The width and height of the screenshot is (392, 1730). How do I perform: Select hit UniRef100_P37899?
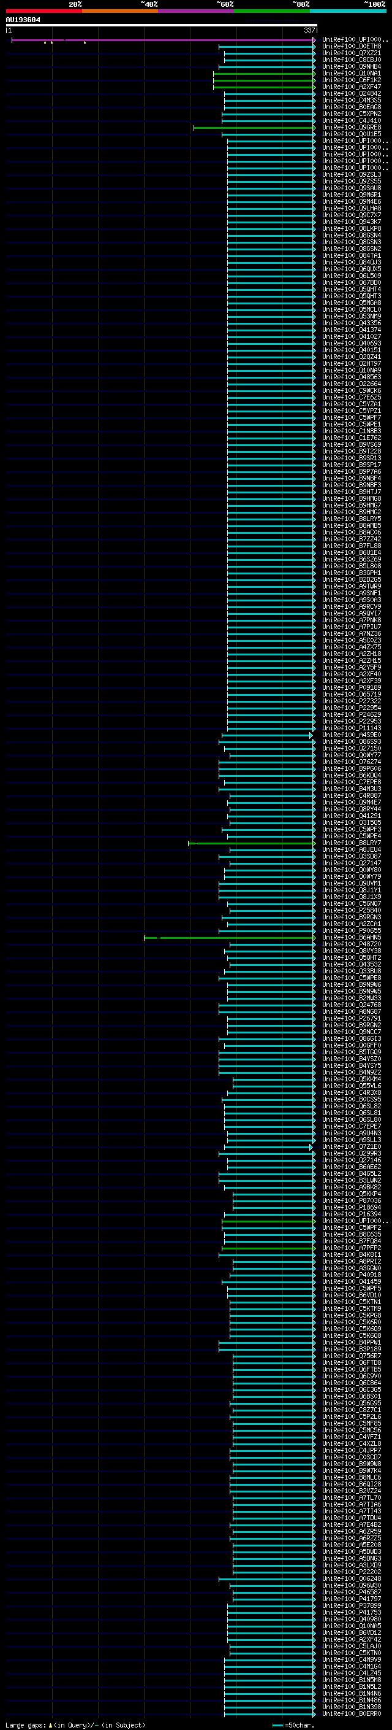(x=352, y=1605)
